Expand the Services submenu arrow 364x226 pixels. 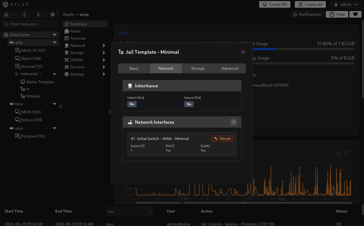104,67
